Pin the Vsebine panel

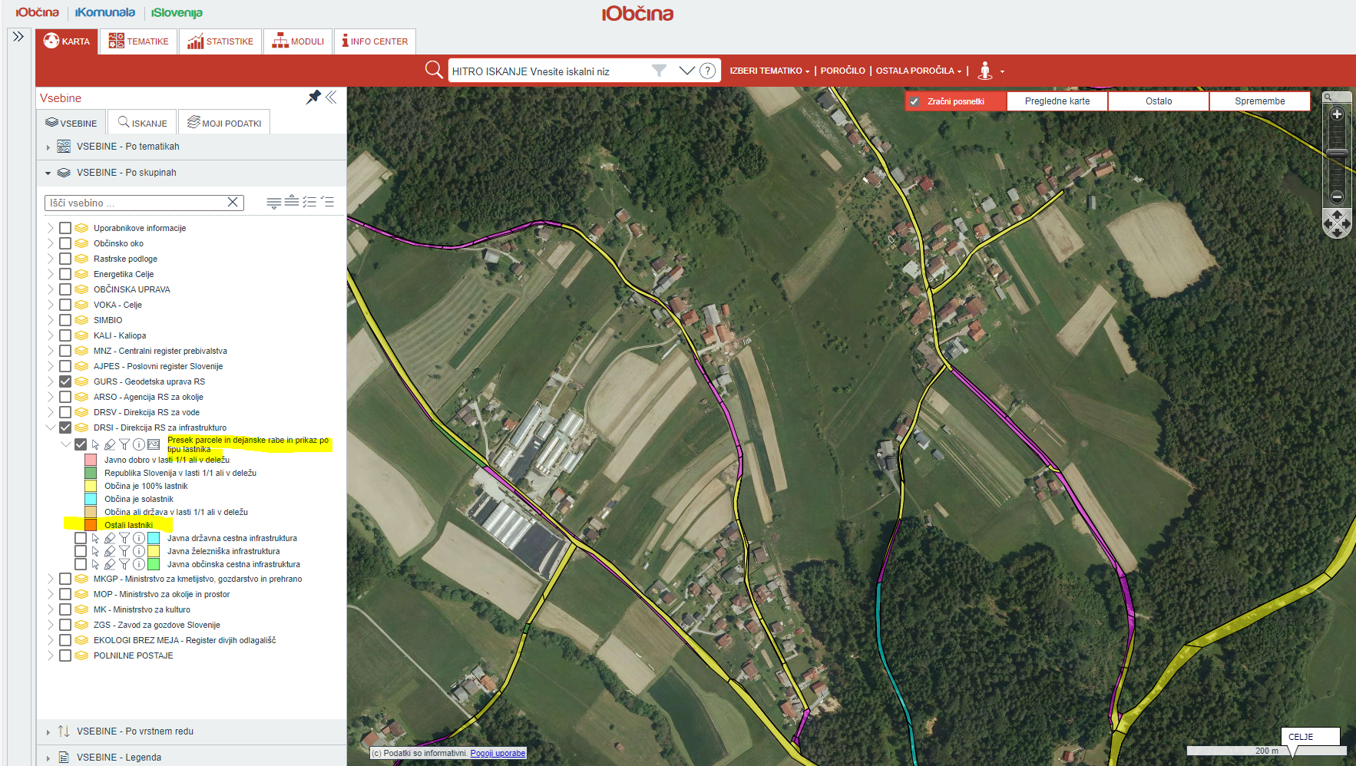[x=313, y=97]
